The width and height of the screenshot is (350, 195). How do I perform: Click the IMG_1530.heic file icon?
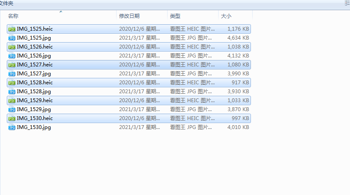[12, 118]
